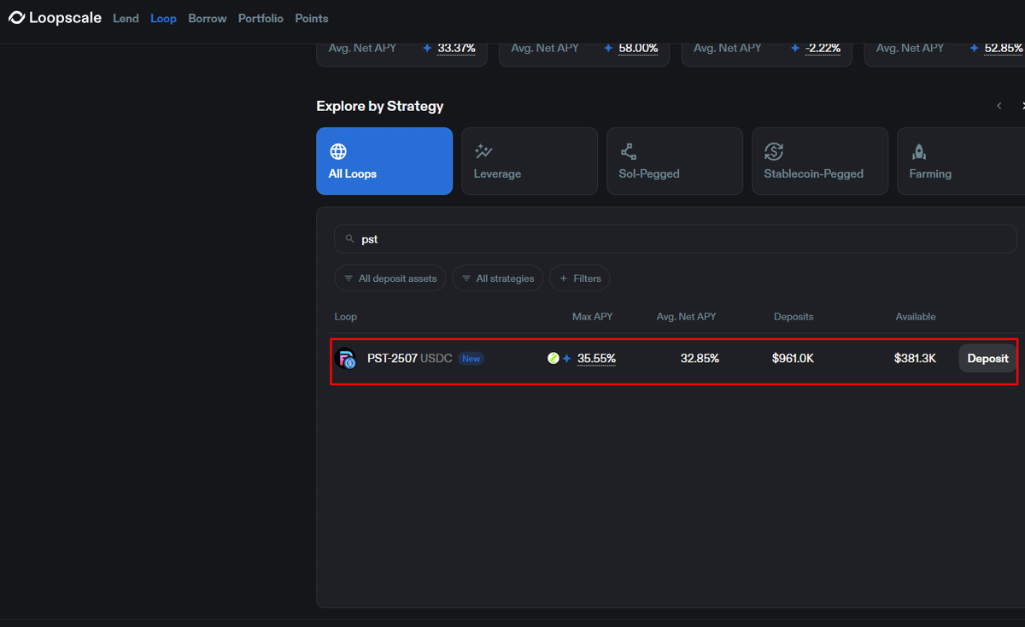The width and height of the screenshot is (1025, 627).
Task: Open the All deposit assets dropdown
Action: coord(389,278)
